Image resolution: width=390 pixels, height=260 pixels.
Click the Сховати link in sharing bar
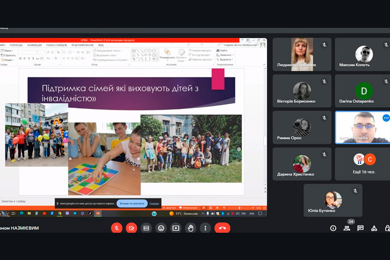[x=154, y=203]
